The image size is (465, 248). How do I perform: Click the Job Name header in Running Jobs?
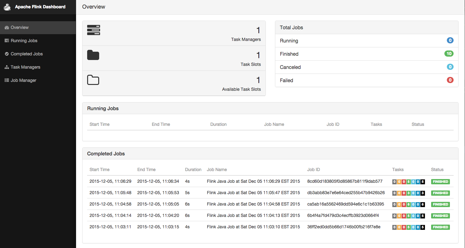274,124
